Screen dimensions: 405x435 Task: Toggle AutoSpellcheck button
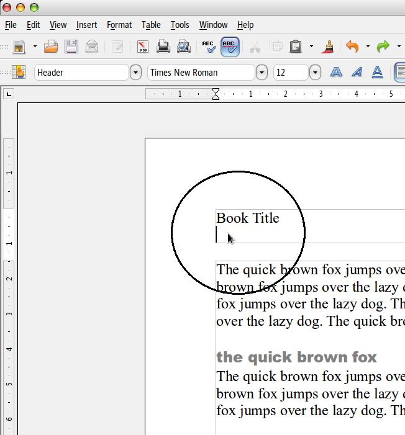230,47
